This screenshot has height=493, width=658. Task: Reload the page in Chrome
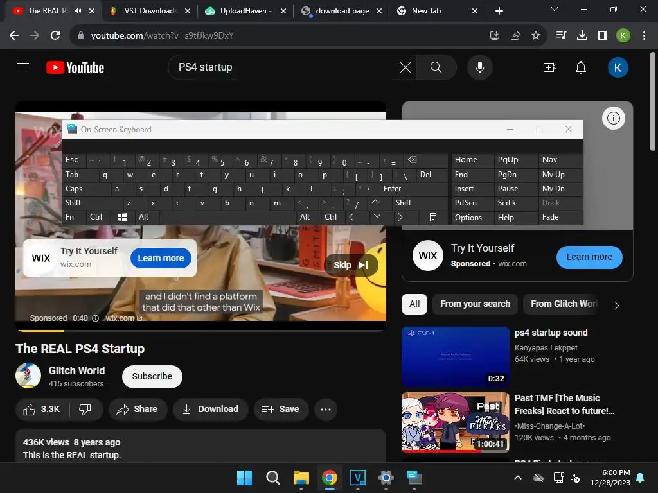click(55, 35)
